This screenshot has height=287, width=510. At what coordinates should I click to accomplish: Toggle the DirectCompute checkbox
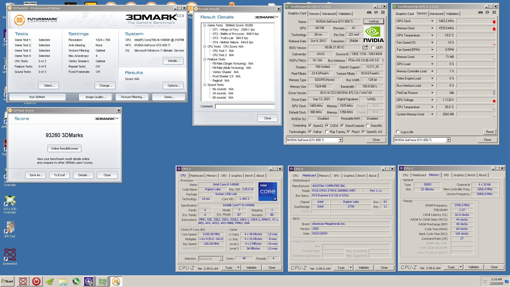(x=342, y=125)
